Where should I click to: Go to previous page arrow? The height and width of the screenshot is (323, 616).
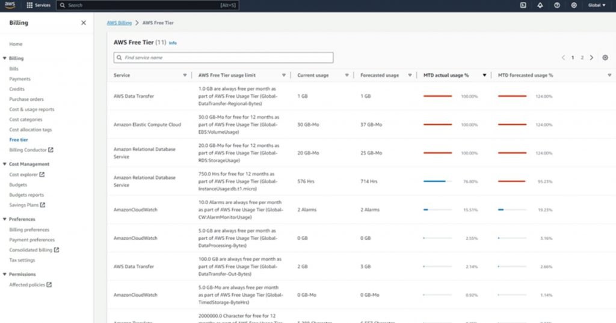(x=563, y=58)
